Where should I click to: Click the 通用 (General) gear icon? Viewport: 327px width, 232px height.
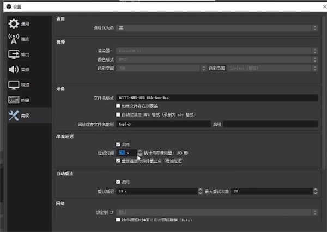pos(14,23)
